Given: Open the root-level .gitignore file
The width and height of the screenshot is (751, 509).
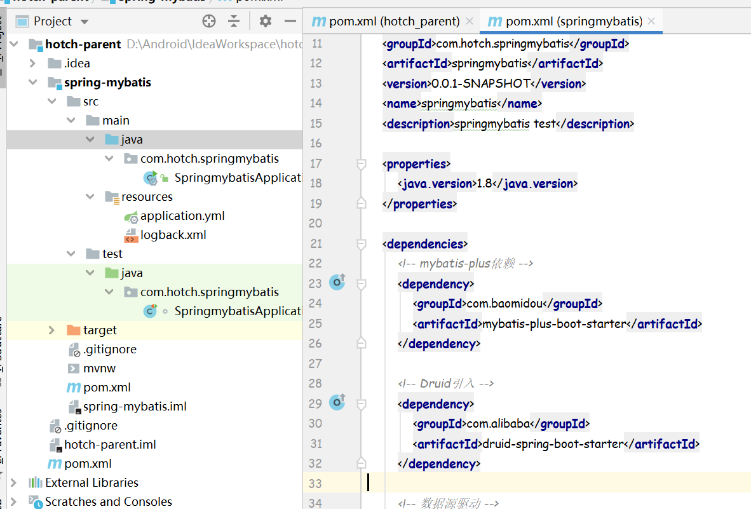Looking at the screenshot, I should point(90,426).
